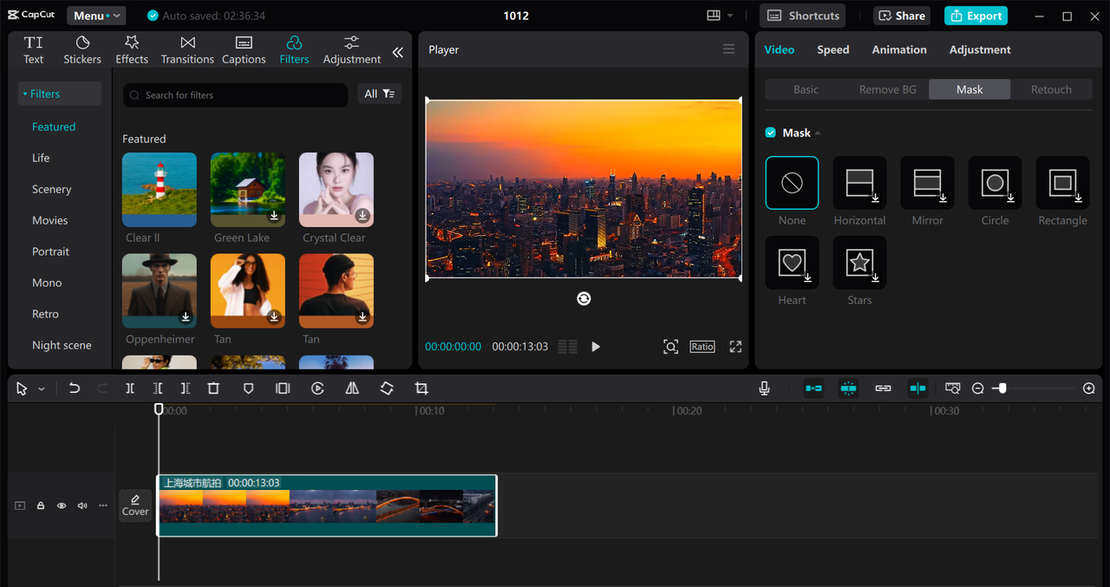Open the layout dropdown in the title bar
The width and height of the screenshot is (1110, 587).
[x=720, y=16]
